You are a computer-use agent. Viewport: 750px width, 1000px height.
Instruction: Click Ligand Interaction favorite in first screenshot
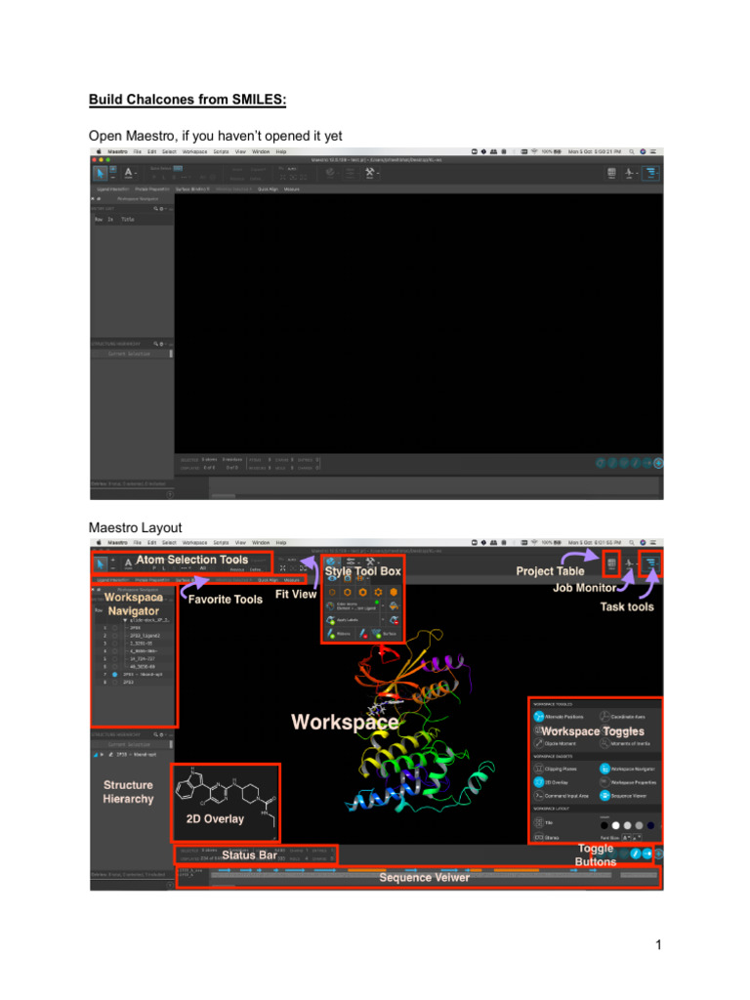[112, 188]
